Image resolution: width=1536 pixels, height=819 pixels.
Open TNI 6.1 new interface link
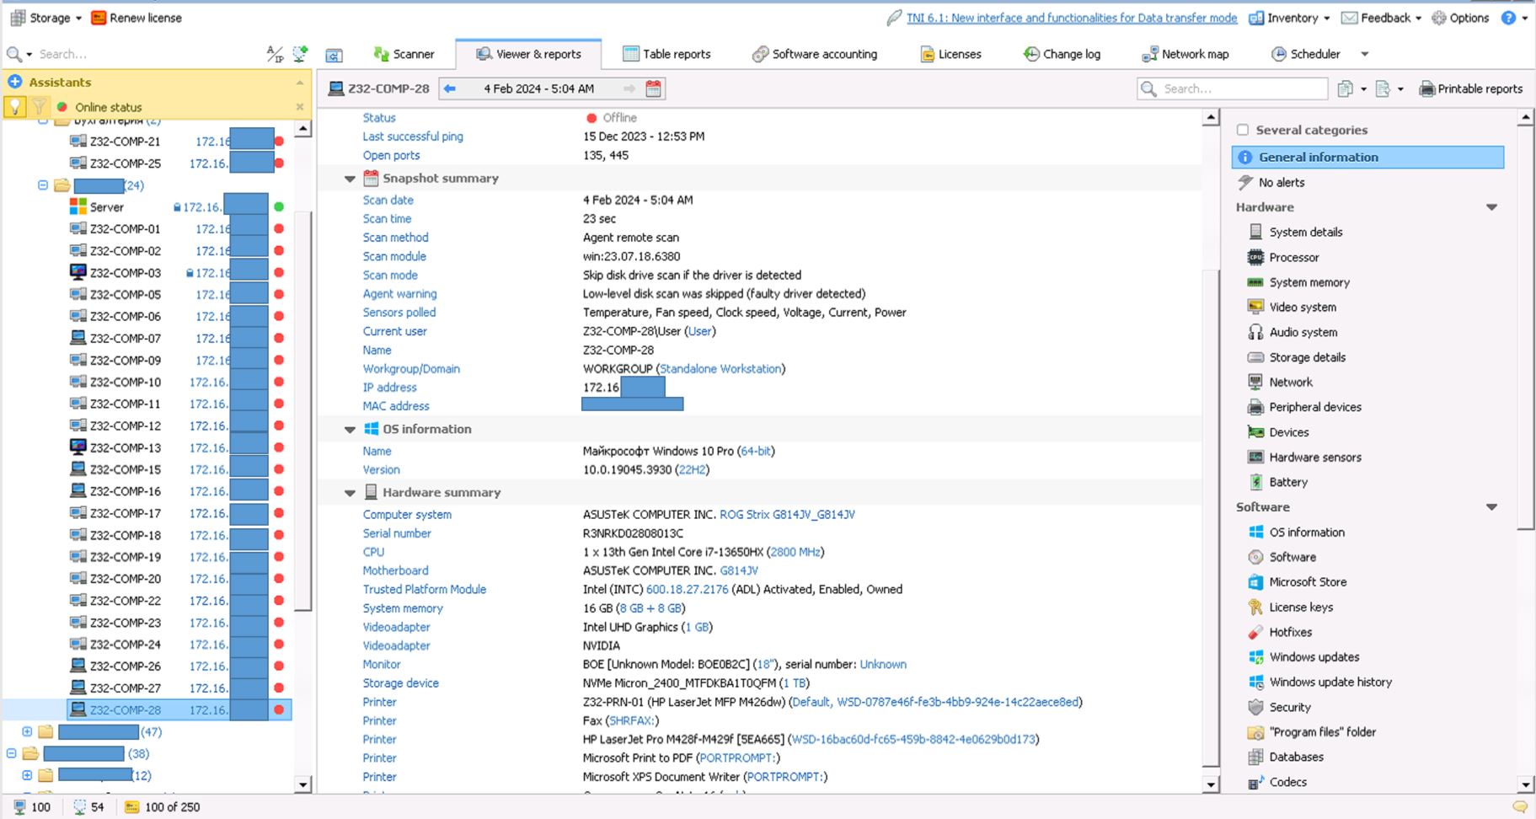[x=1071, y=18]
